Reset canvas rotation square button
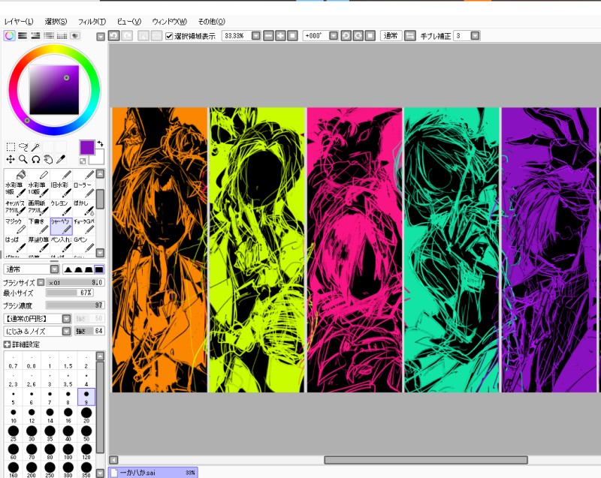 370,35
